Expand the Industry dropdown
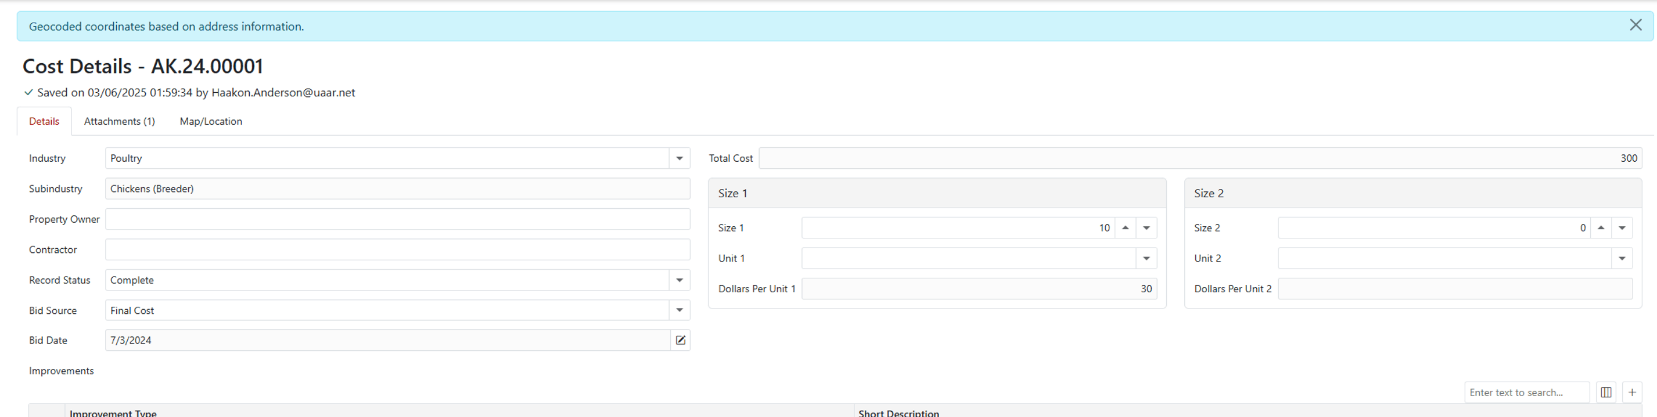 (680, 159)
